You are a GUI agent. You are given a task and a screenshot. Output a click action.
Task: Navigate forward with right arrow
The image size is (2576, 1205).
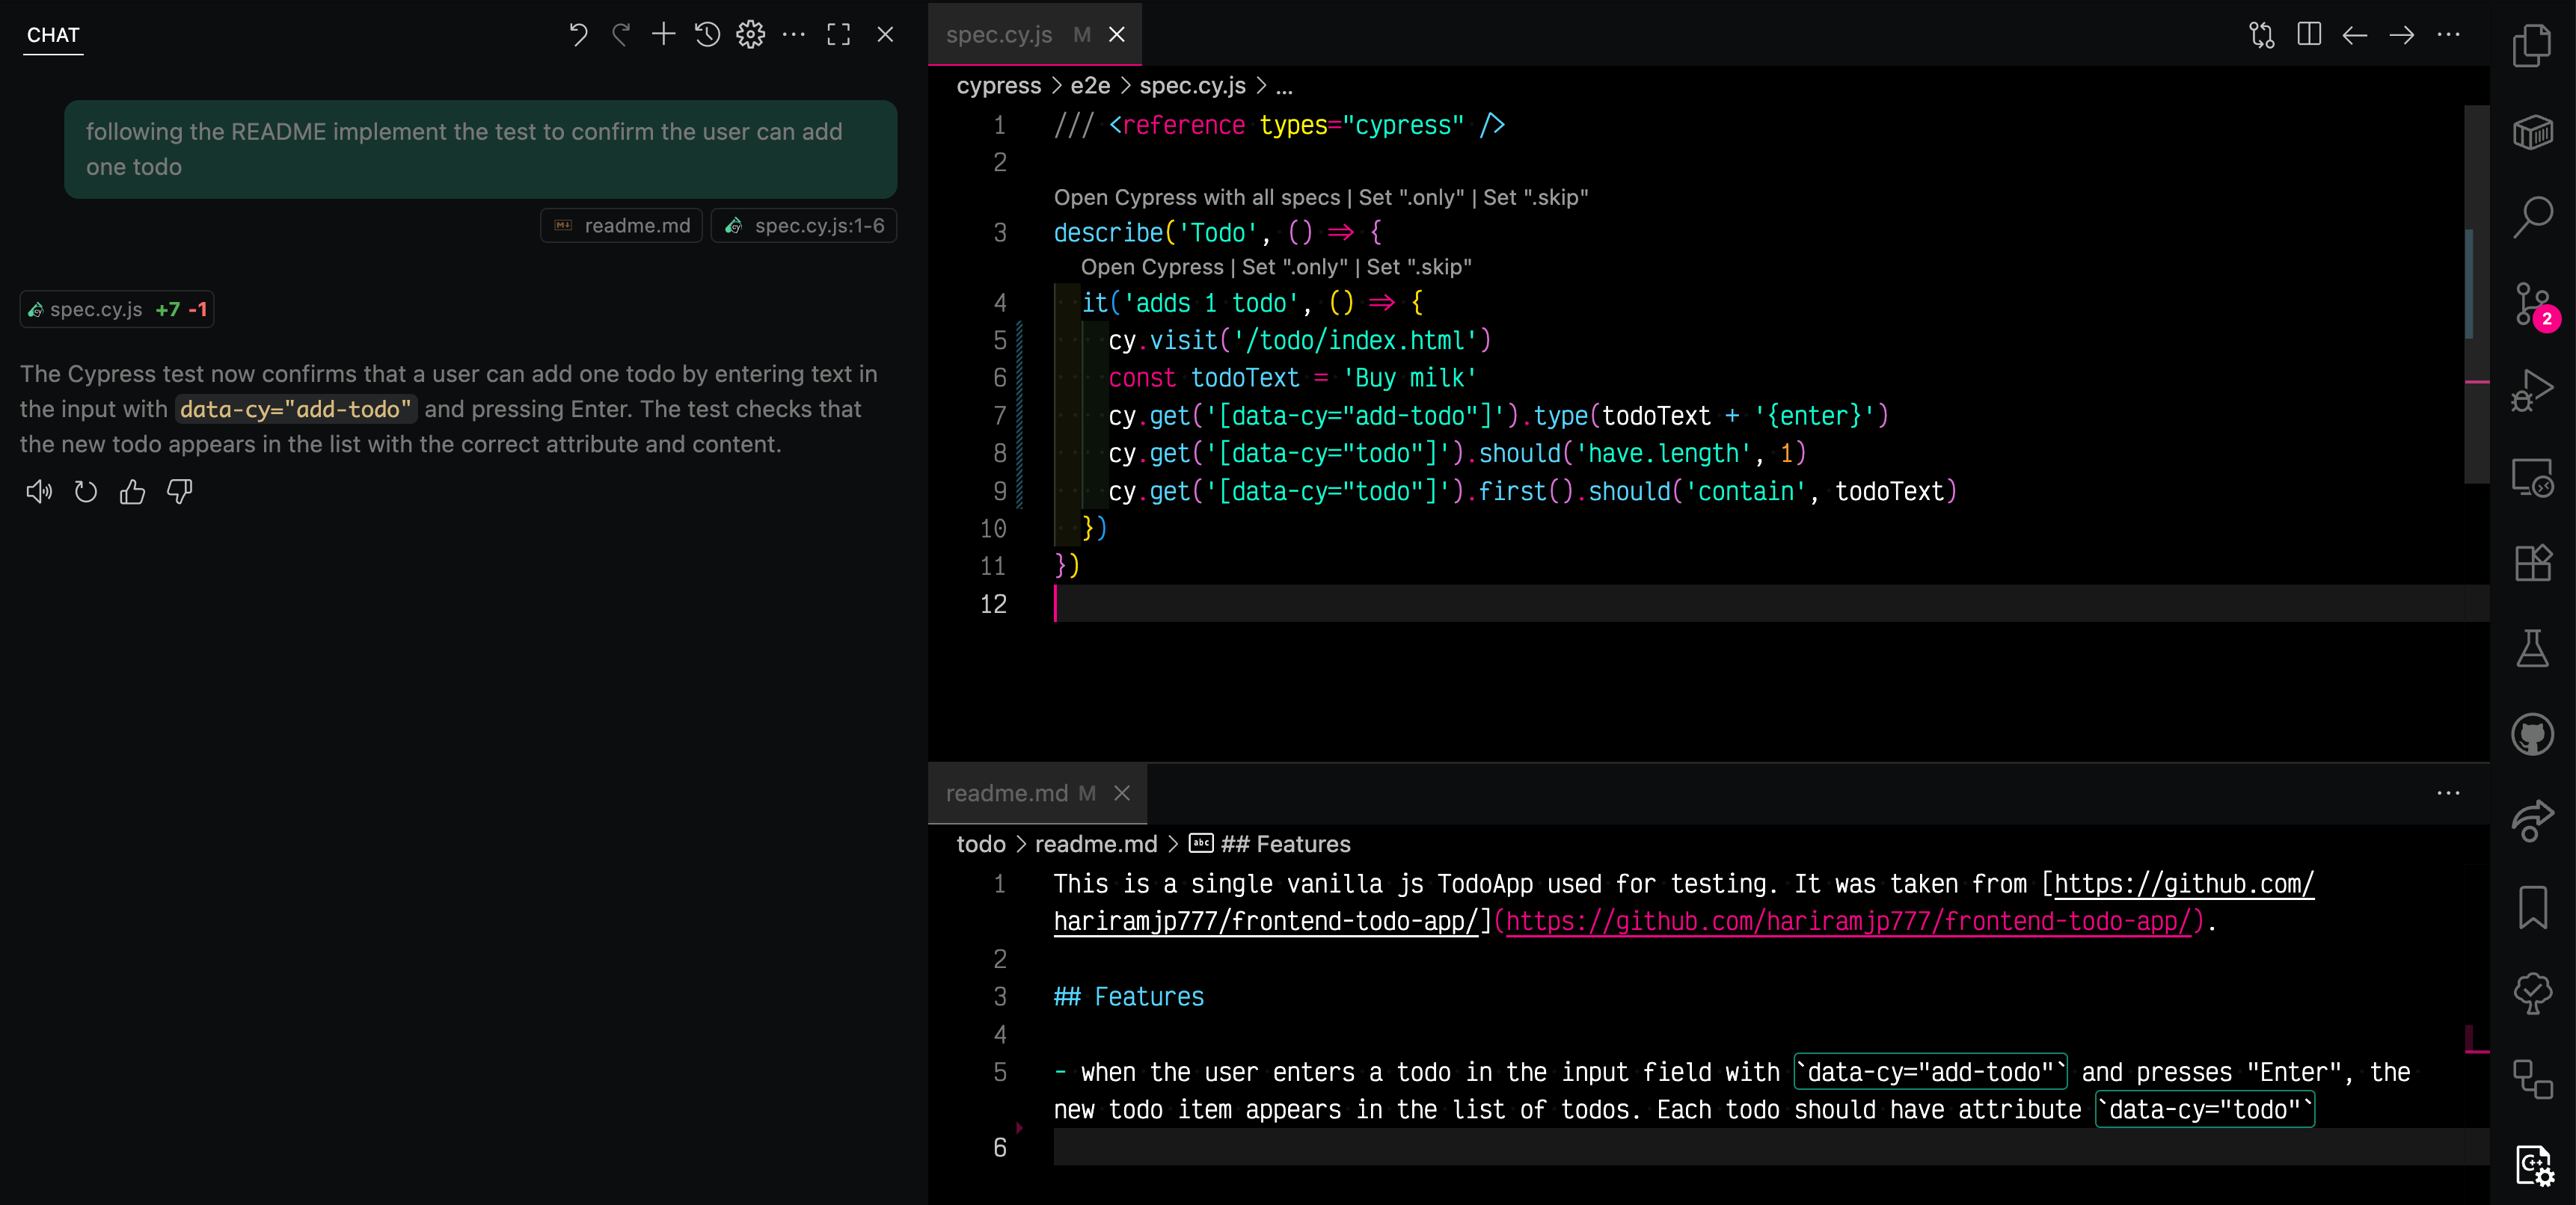pos(2402,35)
